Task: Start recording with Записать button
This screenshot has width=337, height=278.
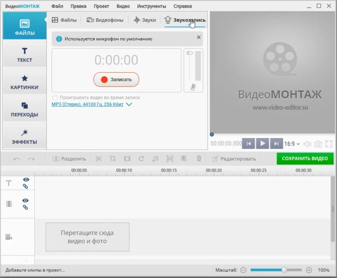Action: [x=116, y=80]
